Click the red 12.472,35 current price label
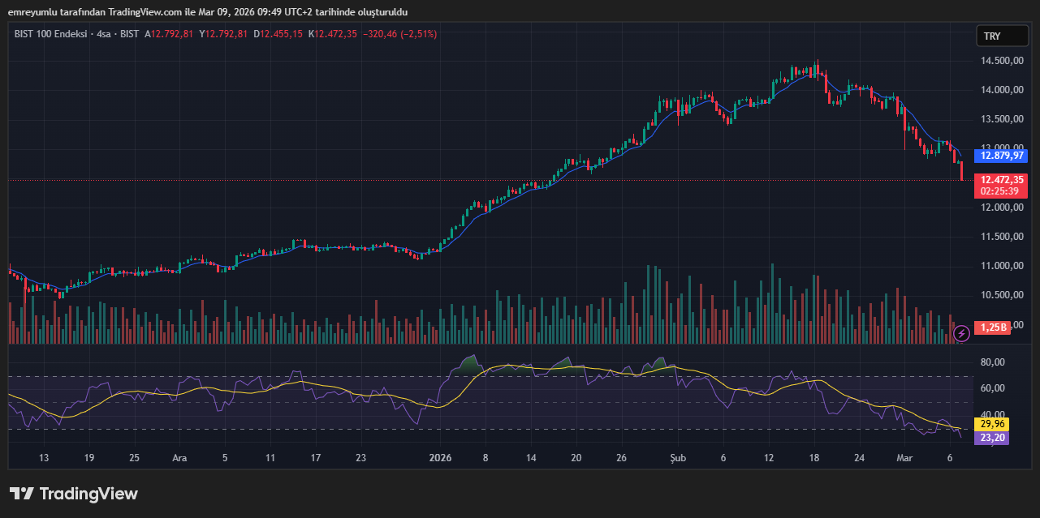The width and height of the screenshot is (1040, 518). tap(1003, 180)
